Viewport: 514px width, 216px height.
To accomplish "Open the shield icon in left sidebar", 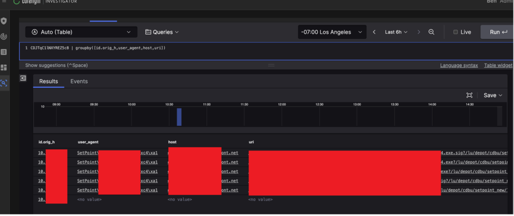I will [4, 21].
